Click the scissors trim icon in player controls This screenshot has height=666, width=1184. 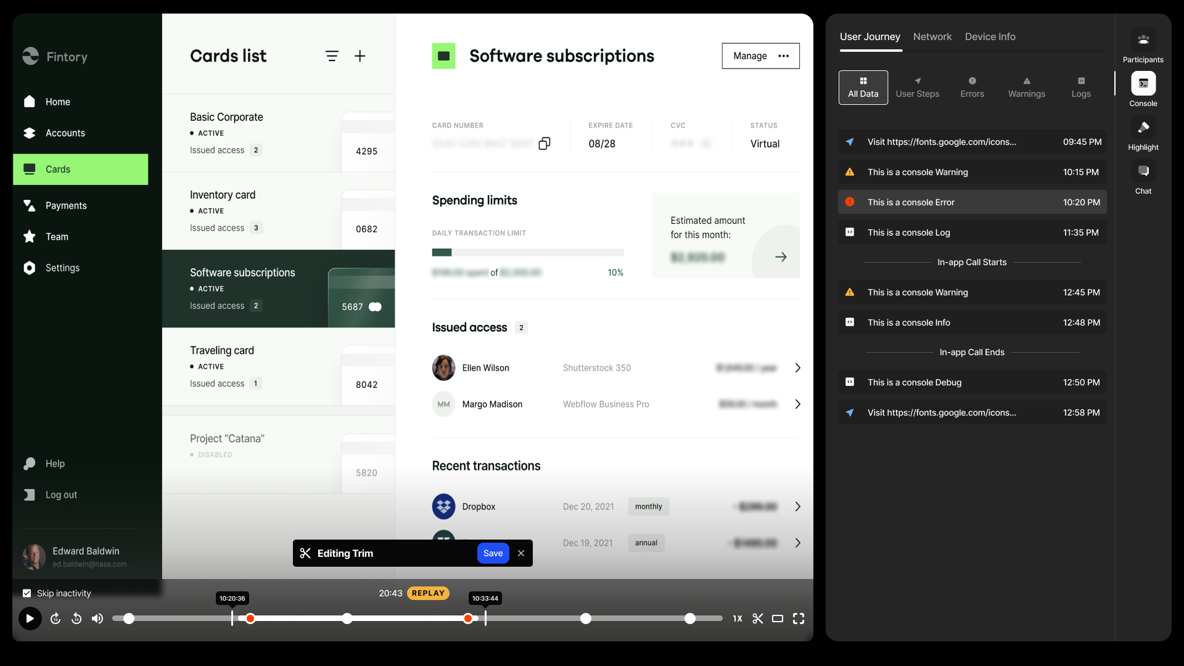[758, 619]
